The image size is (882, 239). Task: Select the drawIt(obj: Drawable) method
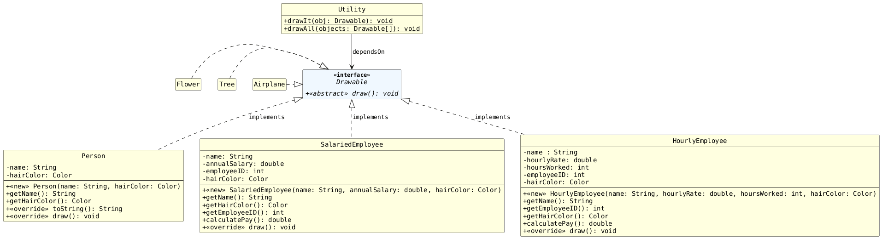338,21
